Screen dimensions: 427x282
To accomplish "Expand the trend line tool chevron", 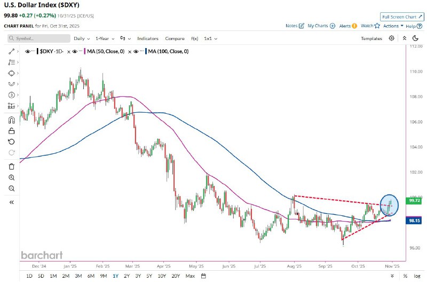I will (x=18, y=51).
